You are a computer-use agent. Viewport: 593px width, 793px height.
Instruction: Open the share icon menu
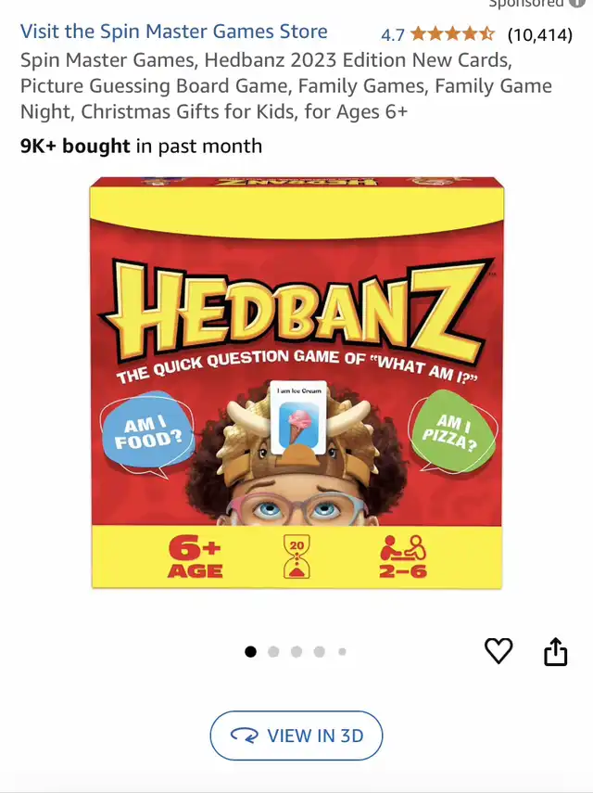click(x=555, y=651)
